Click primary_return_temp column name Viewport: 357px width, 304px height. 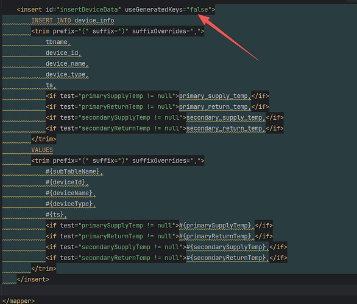coord(213,107)
